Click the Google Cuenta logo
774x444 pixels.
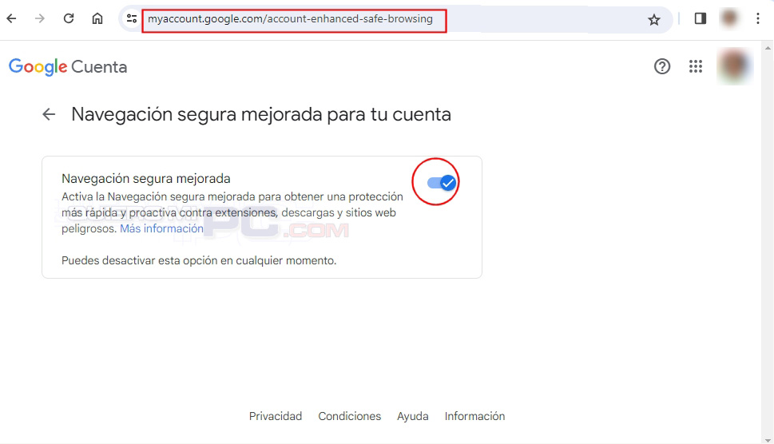(68, 66)
